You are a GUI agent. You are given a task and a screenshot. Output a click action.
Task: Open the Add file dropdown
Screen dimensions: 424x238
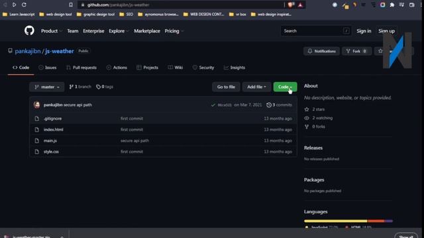pos(256,87)
